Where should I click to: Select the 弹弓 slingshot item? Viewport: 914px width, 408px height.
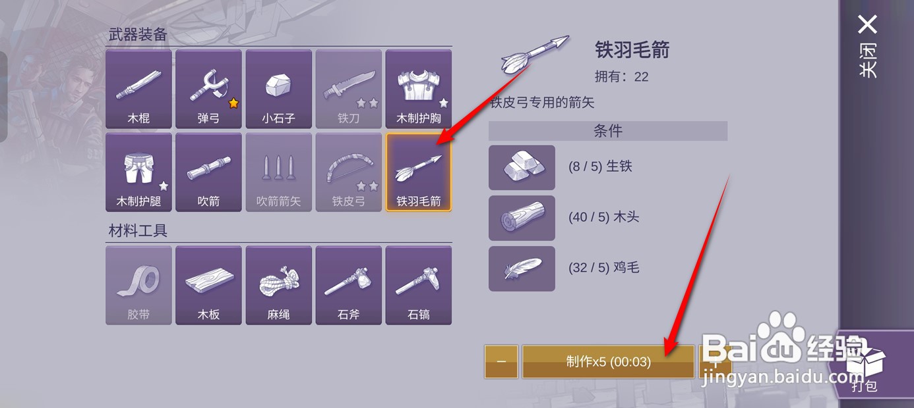click(208, 89)
